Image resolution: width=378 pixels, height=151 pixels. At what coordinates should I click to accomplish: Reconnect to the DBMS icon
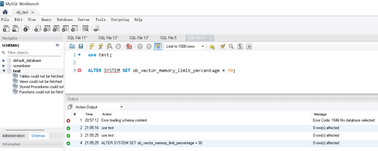click(x=97, y=28)
